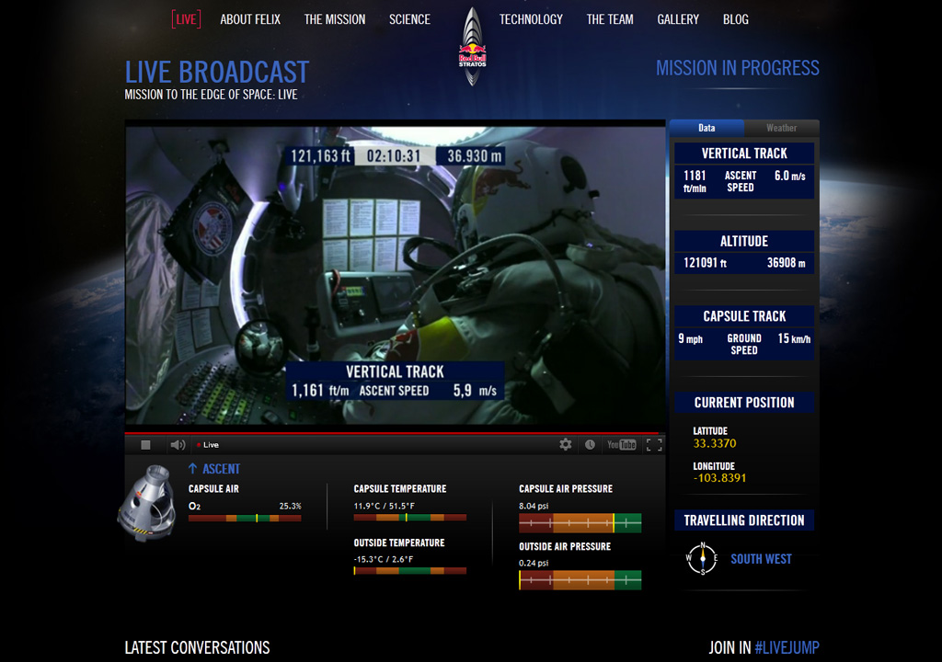Click the capsule temperature gauge bar
942x662 pixels.
coord(409,518)
